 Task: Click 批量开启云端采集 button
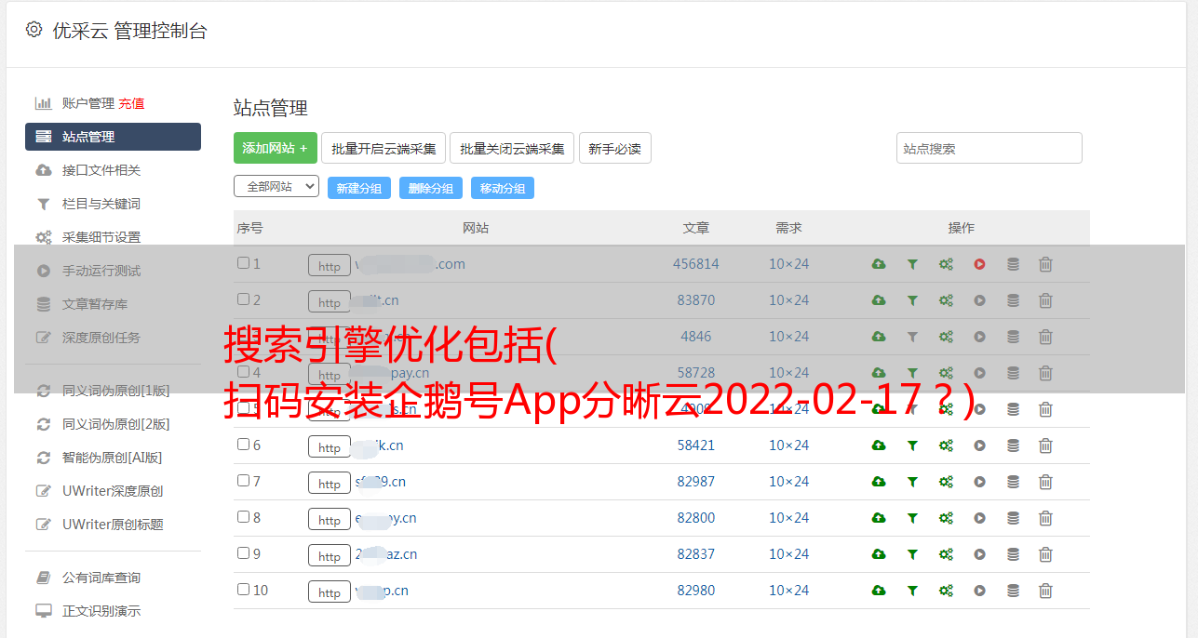point(384,148)
